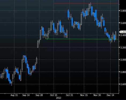Click the 2.800 price axis label
Screen dimensions: 126x100
click(x=123, y=72)
